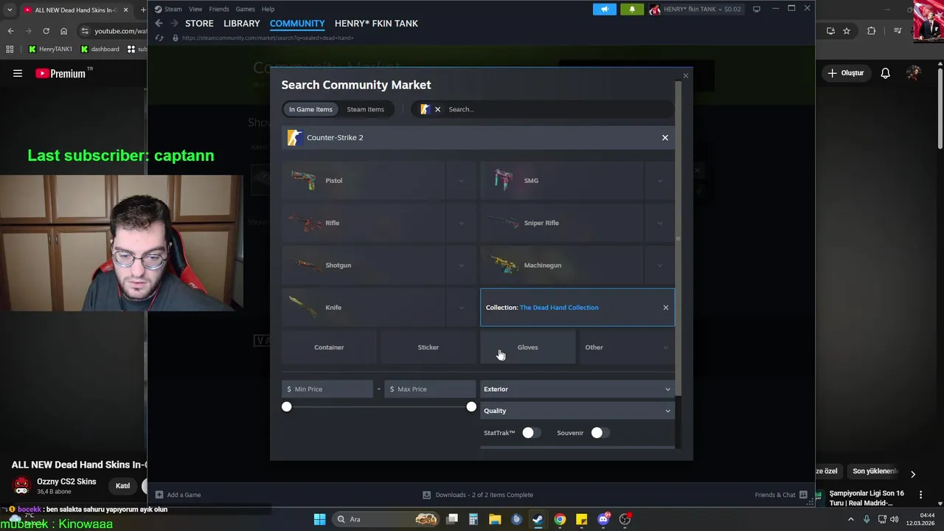Click YouTube Oluştur create button

pyautogui.click(x=846, y=73)
